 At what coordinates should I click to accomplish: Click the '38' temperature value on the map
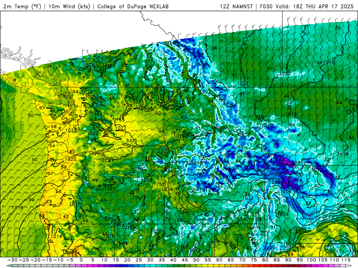[214, 48]
